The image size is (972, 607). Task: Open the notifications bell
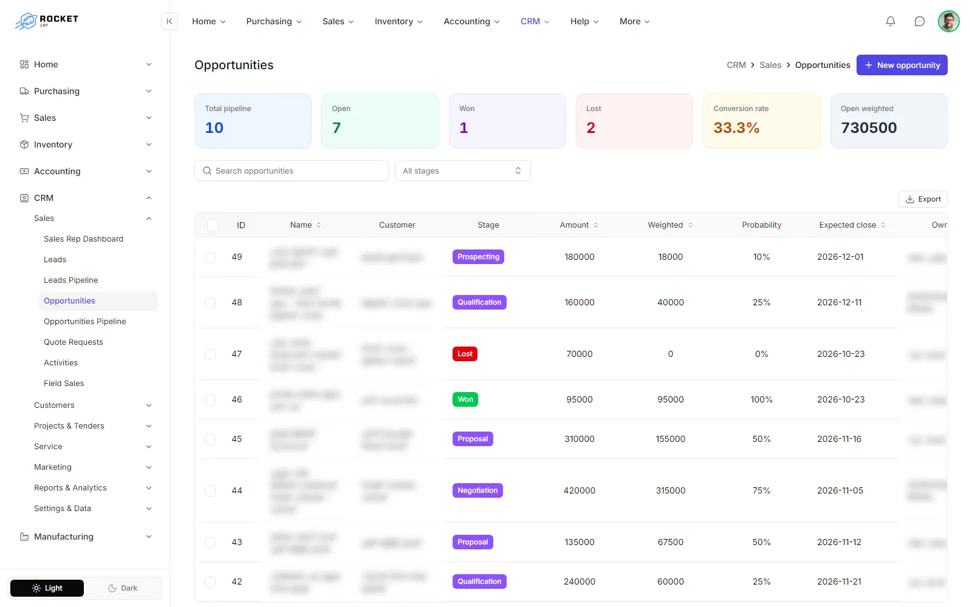[891, 21]
